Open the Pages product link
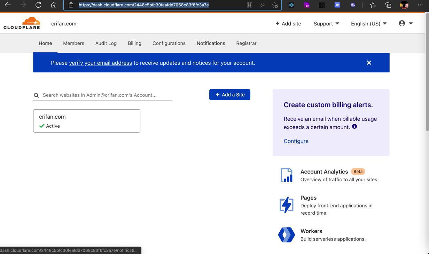429x254 pixels. click(x=309, y=198)
